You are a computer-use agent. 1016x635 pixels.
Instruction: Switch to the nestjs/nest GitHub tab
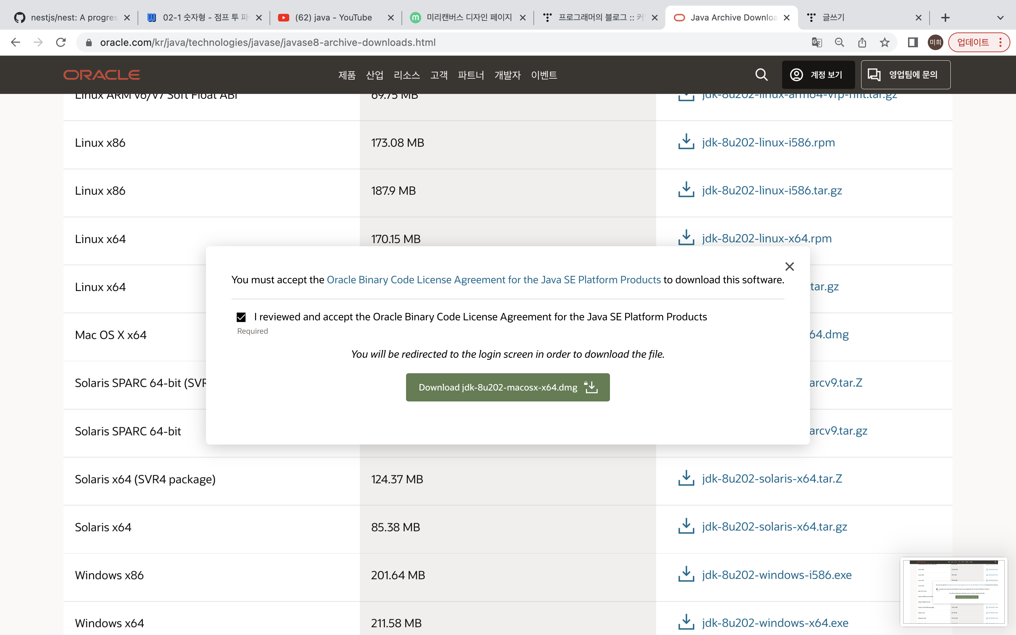(73, 18)
